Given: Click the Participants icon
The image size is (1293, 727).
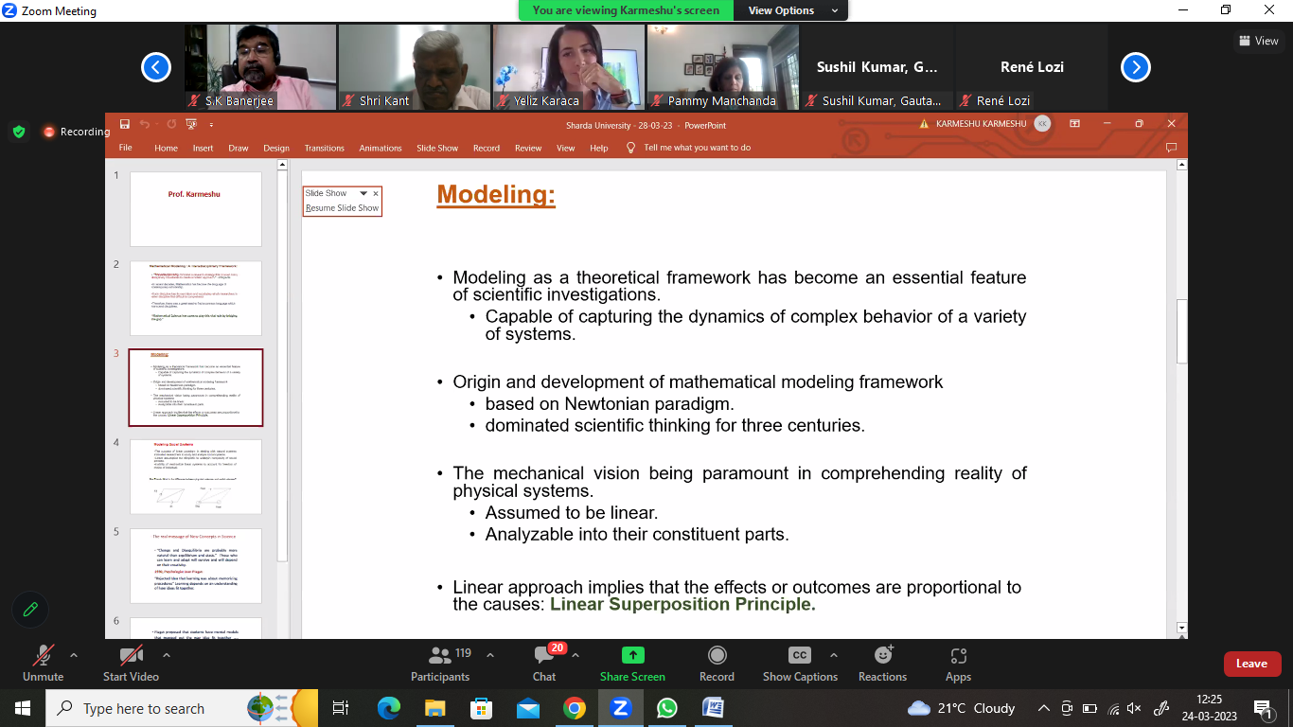Looking at the screenshot, I should (440, 656).
